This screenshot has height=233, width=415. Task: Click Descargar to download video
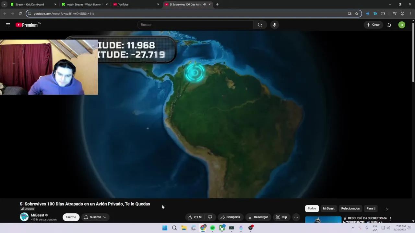[x=258, y=217]
